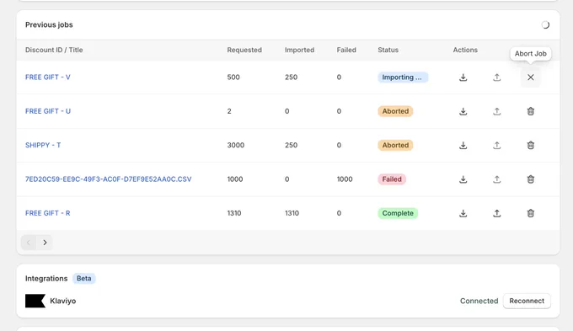Screen dimensions: 573x331
Task: Go to next page of previous jobs
Action: pyautogui.click(x=45, y=243)
